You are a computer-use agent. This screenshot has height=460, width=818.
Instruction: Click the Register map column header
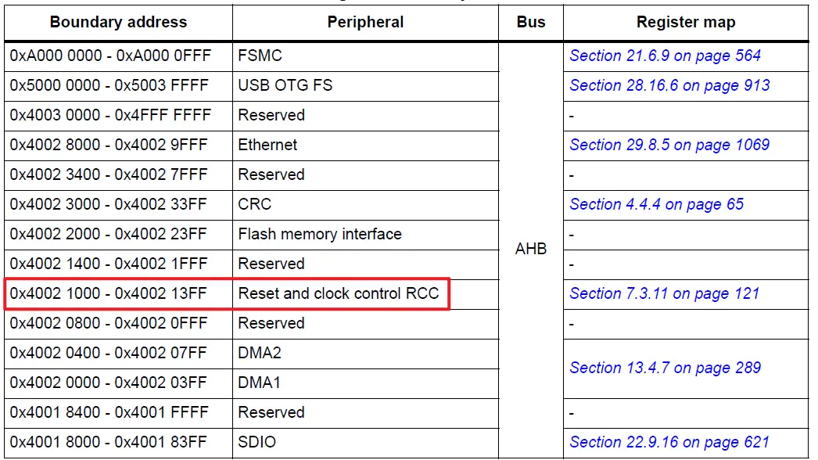[686, 22]
